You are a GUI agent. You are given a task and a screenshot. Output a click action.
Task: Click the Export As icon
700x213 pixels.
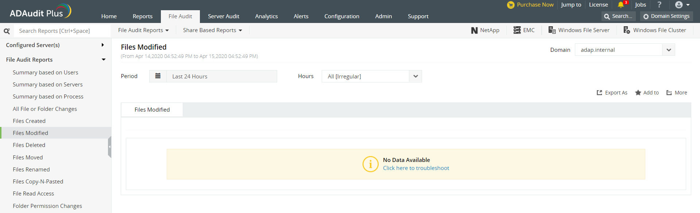pyautogui.click(x=599, y=93)
